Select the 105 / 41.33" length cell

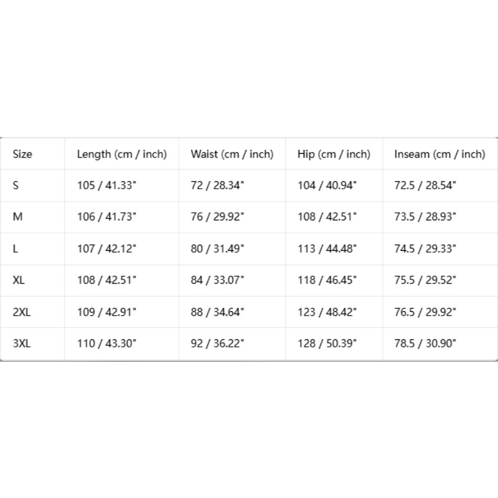tap(106, 185)
